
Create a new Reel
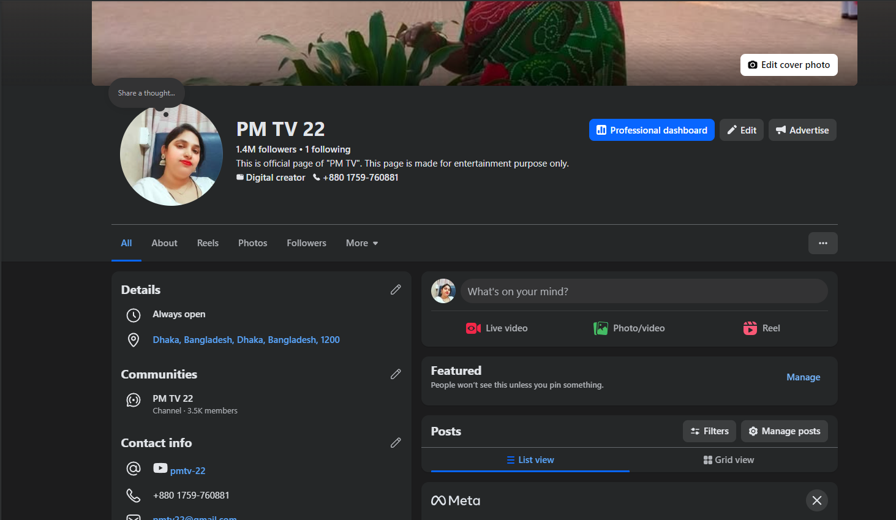[x=761, y=328]
